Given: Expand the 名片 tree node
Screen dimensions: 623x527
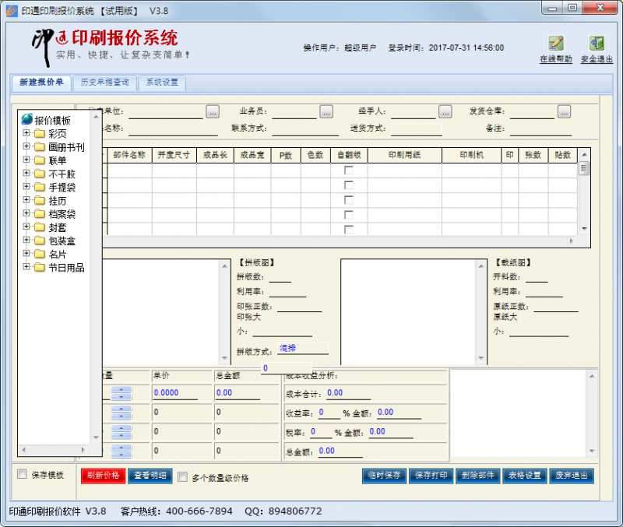Looking at the screenshot, I should click(x=28, y=255).
